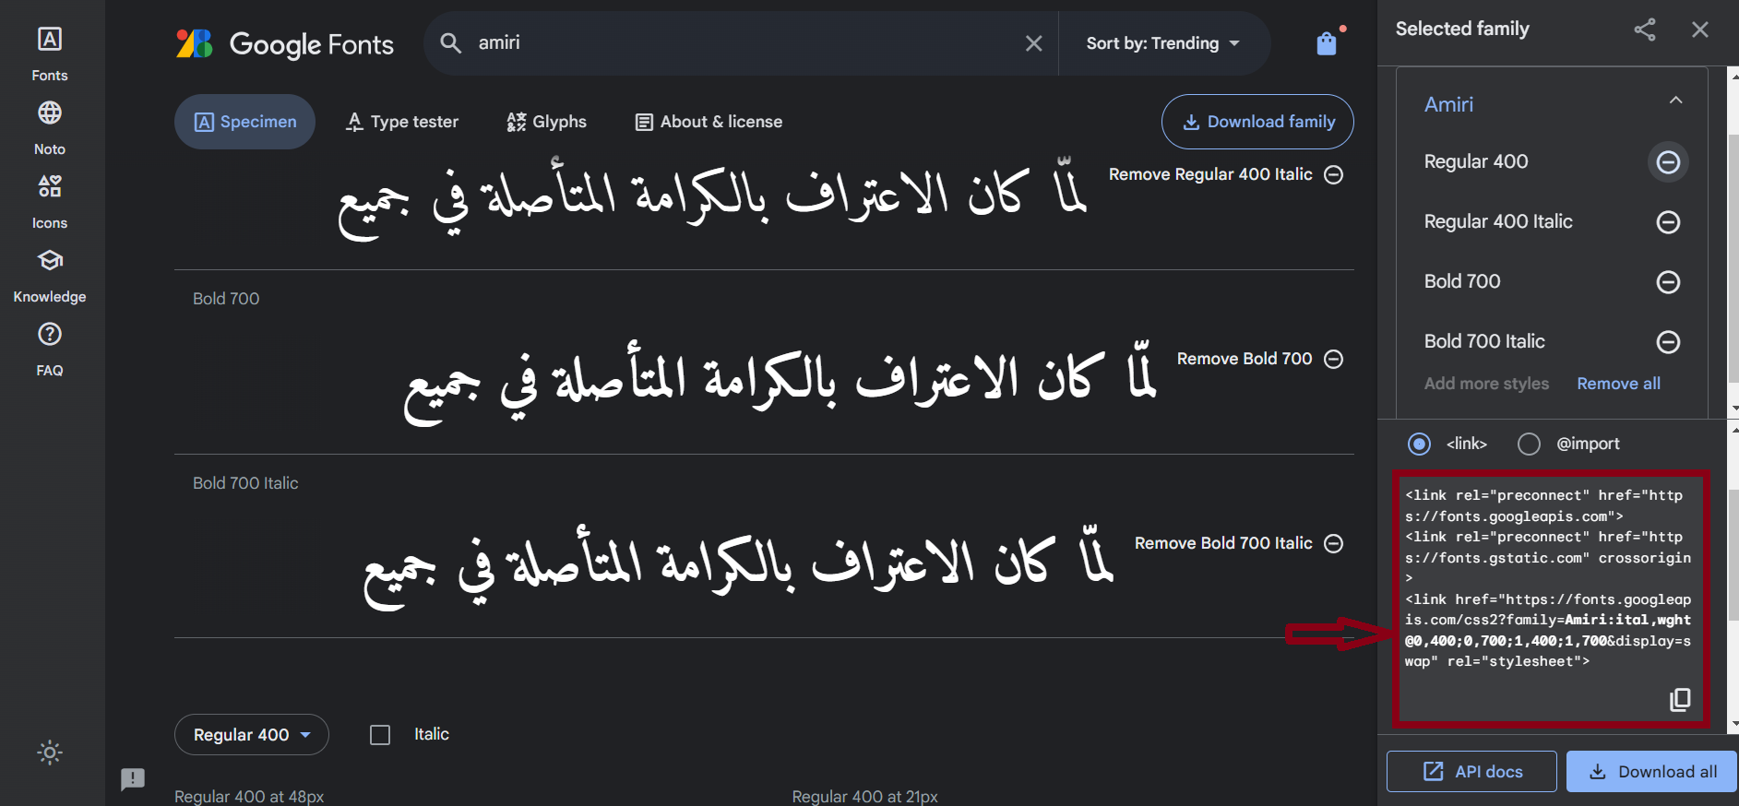Click the Bold 700 section label
1739x806 pixels.
226,299
